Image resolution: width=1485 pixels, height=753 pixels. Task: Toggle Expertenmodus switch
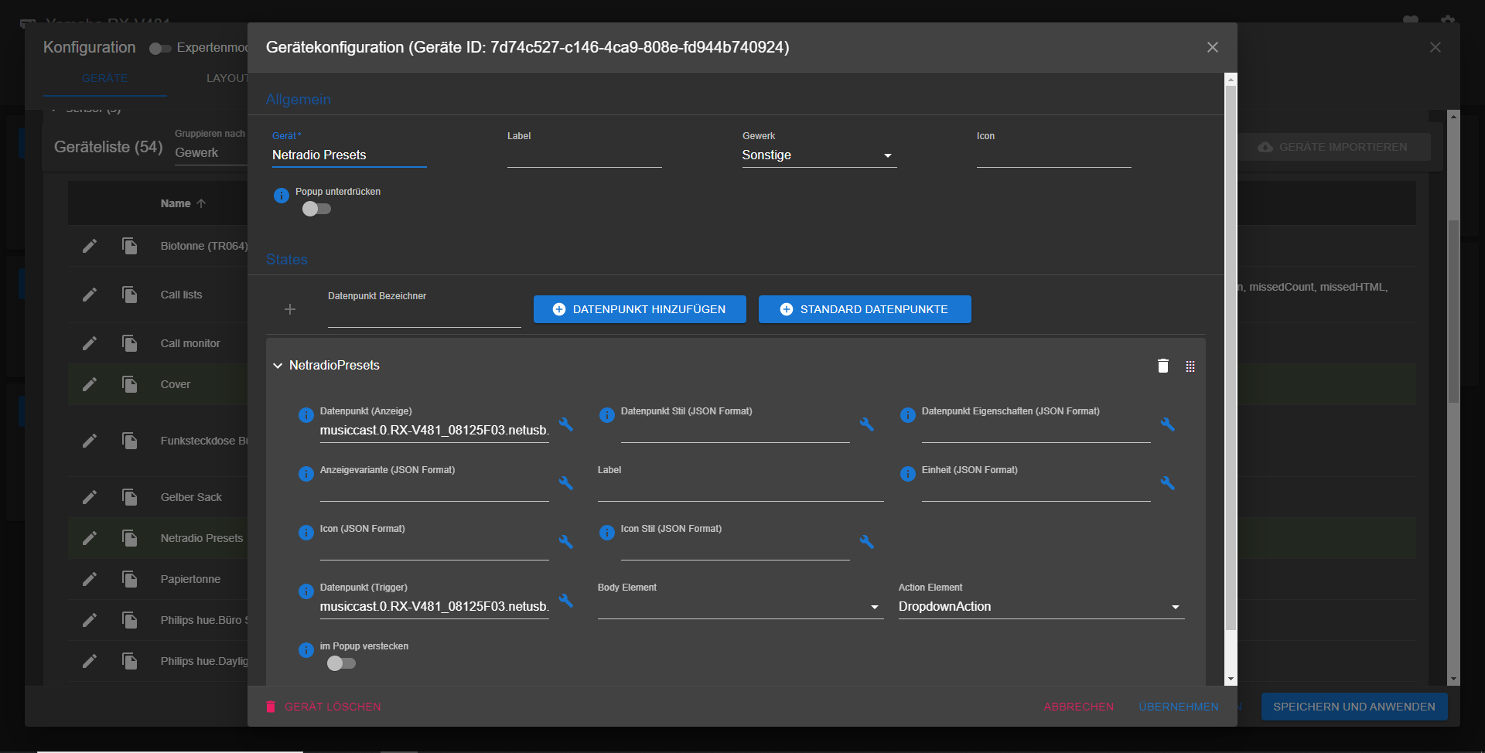pos(160,48)
